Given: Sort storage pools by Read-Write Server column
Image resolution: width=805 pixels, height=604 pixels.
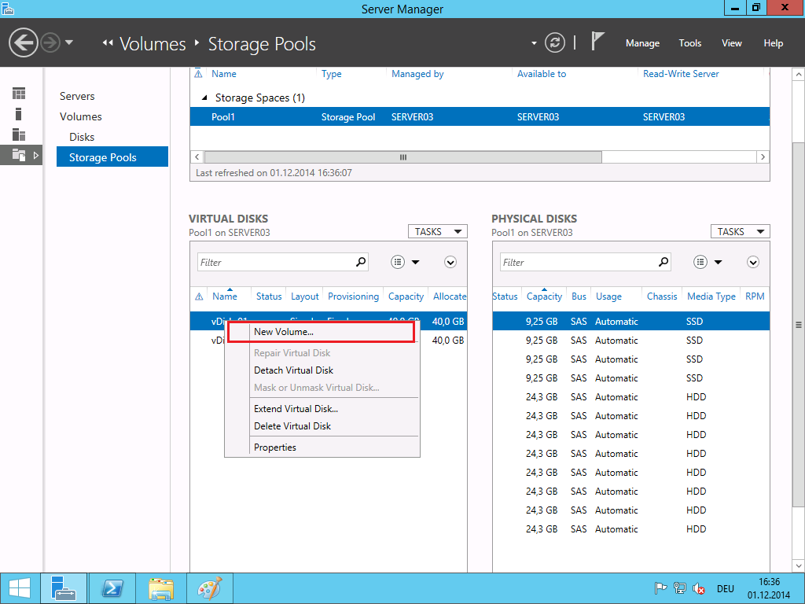Looking at the screenshot, I should point(681,74).
